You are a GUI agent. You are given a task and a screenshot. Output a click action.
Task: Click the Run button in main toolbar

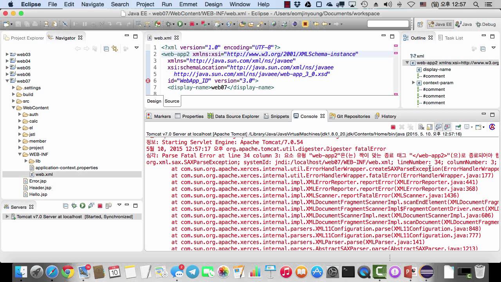(x=180, y=24)
